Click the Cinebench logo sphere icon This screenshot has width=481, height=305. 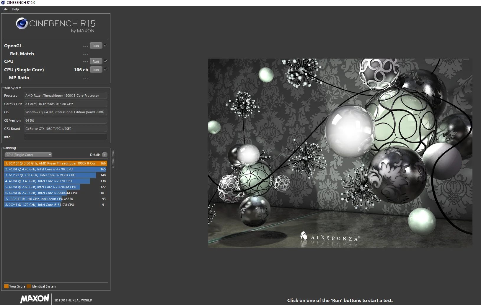coord(22,24)
